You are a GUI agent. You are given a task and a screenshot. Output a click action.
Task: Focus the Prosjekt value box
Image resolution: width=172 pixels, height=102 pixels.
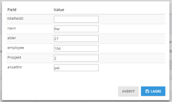[76, 58]
